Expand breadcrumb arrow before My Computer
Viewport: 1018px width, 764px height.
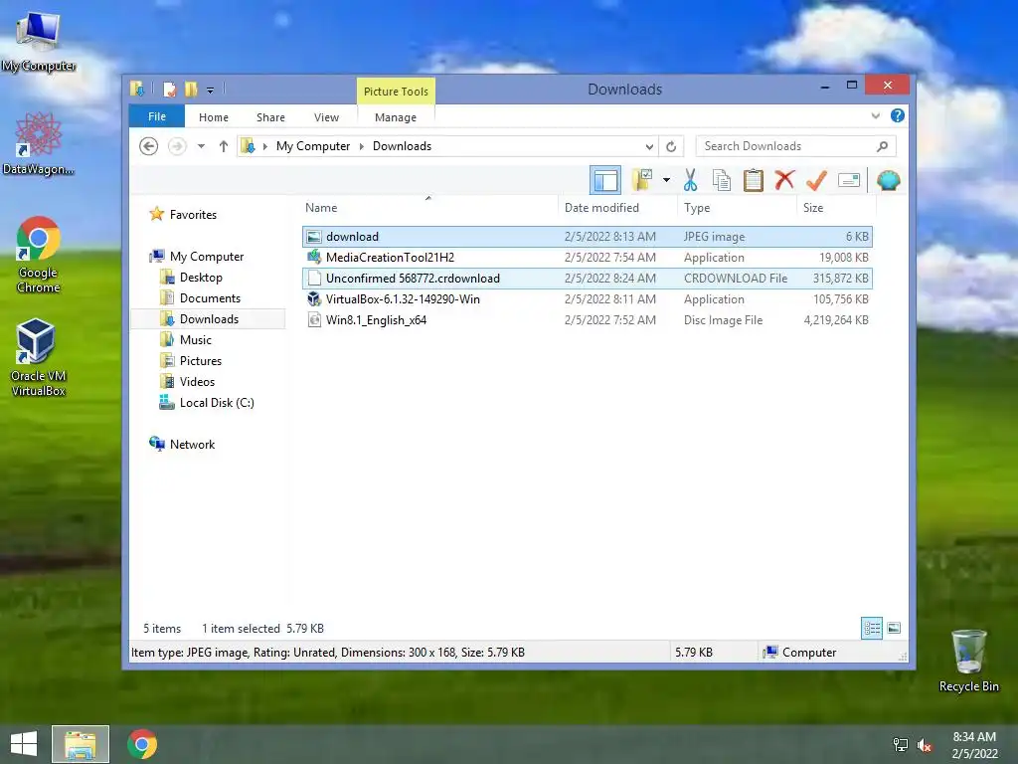(264, 147)
